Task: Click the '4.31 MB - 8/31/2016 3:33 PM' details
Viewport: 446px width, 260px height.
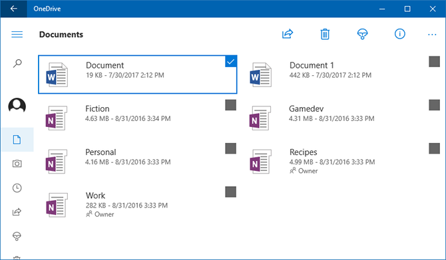Action: pyautogui.click(x=332, y=118)
